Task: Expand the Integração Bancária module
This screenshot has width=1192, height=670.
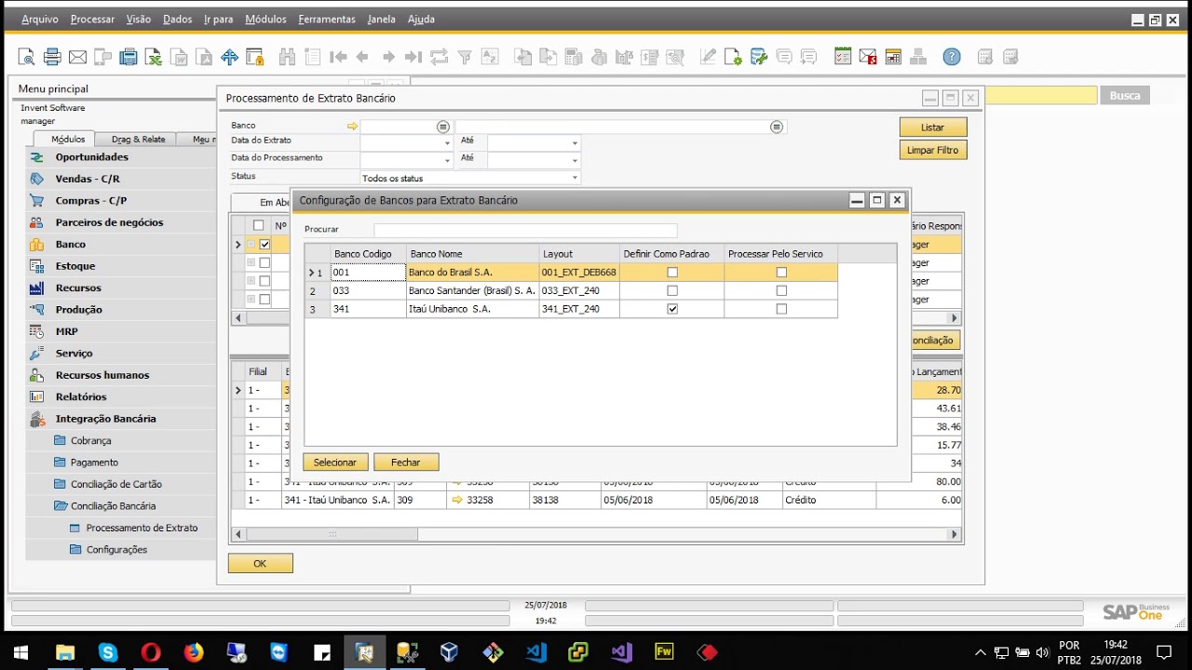Action: click(105, 419)
